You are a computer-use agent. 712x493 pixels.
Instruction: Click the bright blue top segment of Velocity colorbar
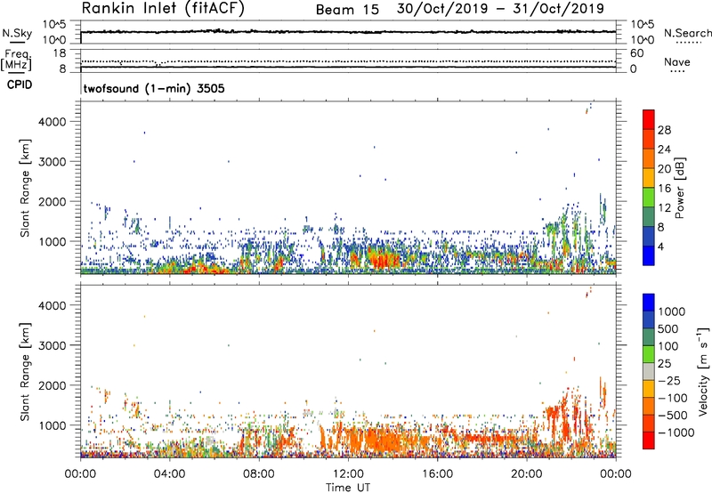[x=649, y=303]
